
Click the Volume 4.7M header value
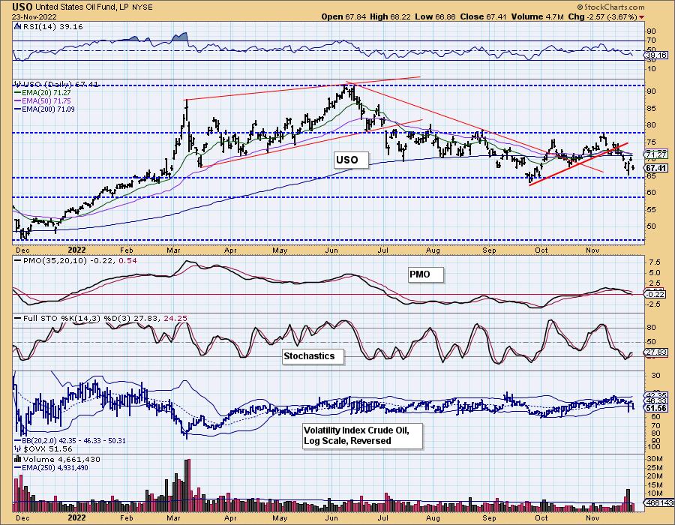537,16
